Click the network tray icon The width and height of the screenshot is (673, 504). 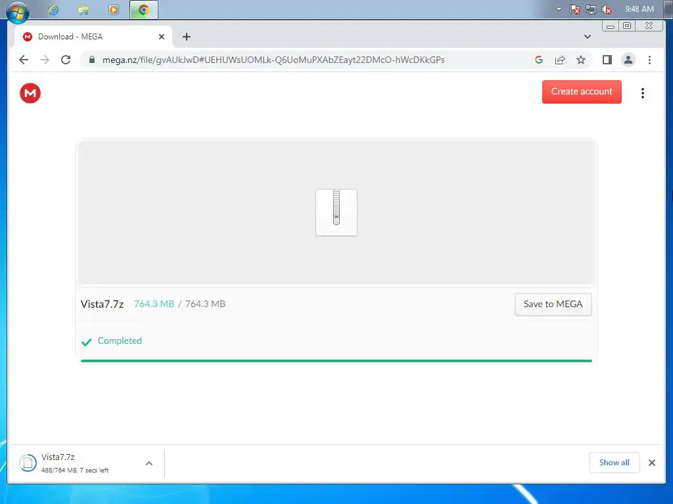click(x=591, y=9)
